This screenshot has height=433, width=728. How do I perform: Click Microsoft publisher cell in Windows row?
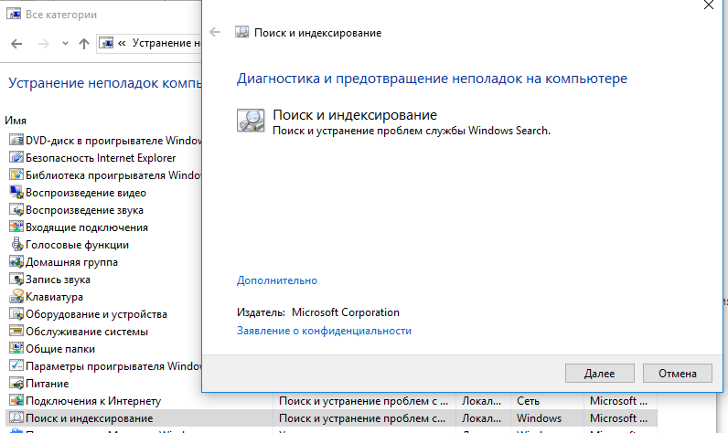(x=619, y=418)
